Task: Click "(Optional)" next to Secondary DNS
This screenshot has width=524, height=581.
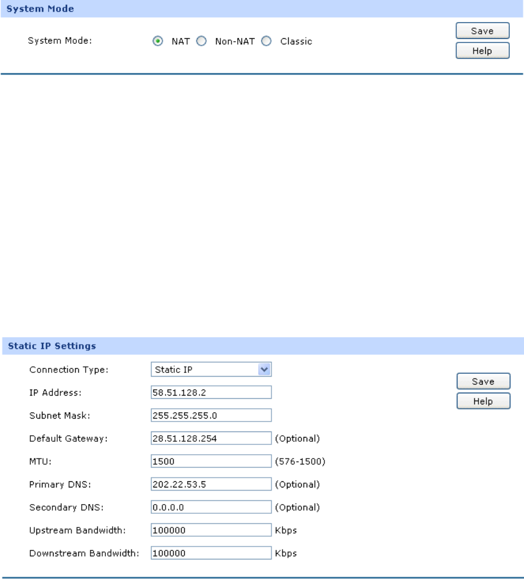Action: [x=297, y=508]
